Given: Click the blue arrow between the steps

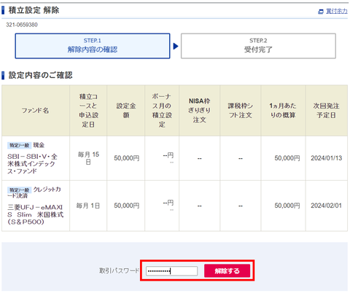Looking at the screenshot, I should coord(176,46).
